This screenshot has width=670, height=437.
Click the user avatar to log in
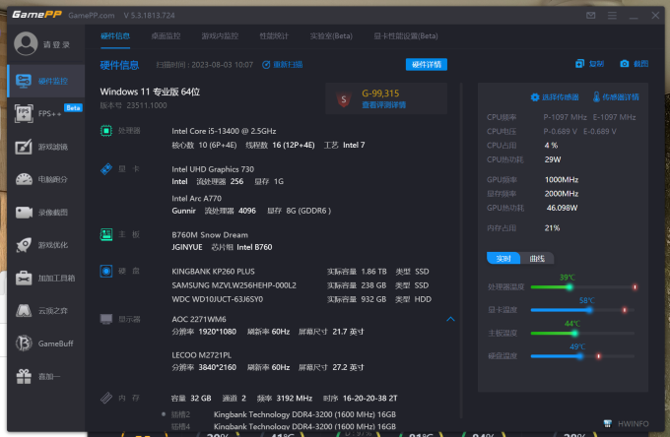click(x=26, y=43)
